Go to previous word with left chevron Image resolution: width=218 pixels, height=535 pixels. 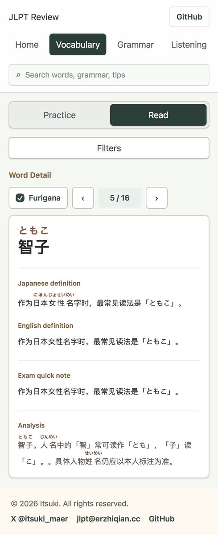(x=83, y=198)
